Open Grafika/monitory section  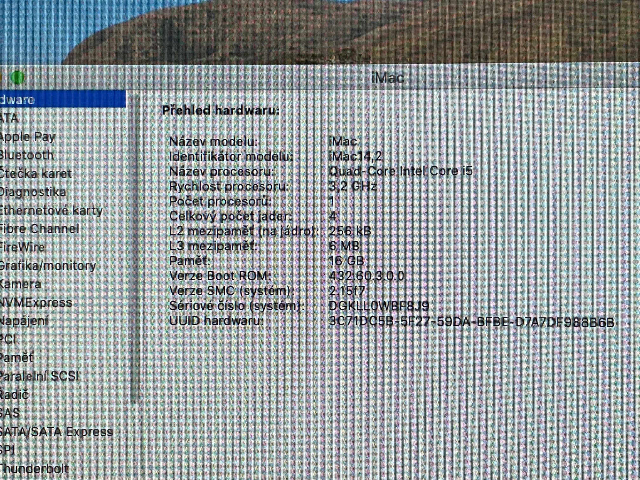pos(47,266)
